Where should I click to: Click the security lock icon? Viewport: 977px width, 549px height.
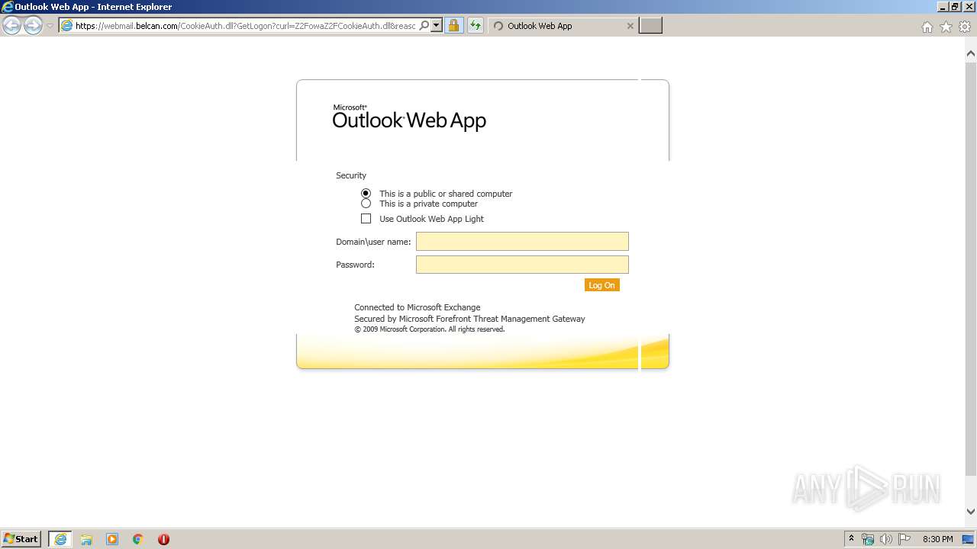click(453, 25)
